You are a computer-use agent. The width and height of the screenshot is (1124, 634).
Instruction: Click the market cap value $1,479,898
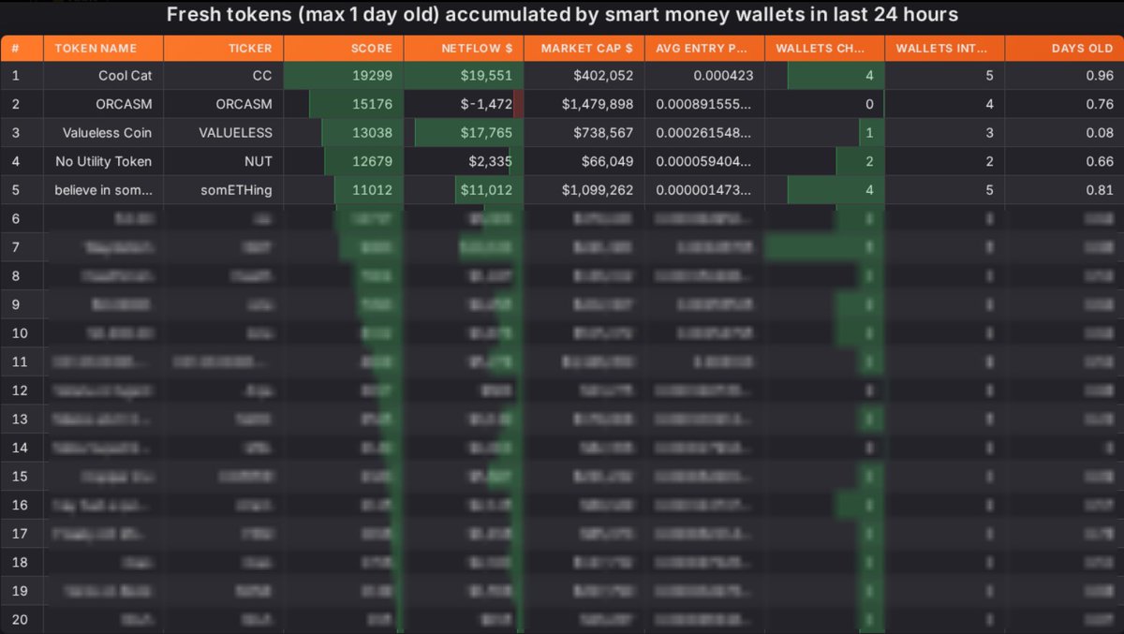point(598,104)
